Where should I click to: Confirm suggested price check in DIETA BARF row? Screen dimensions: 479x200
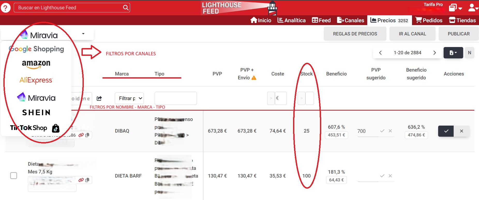(x=382, y=176)
